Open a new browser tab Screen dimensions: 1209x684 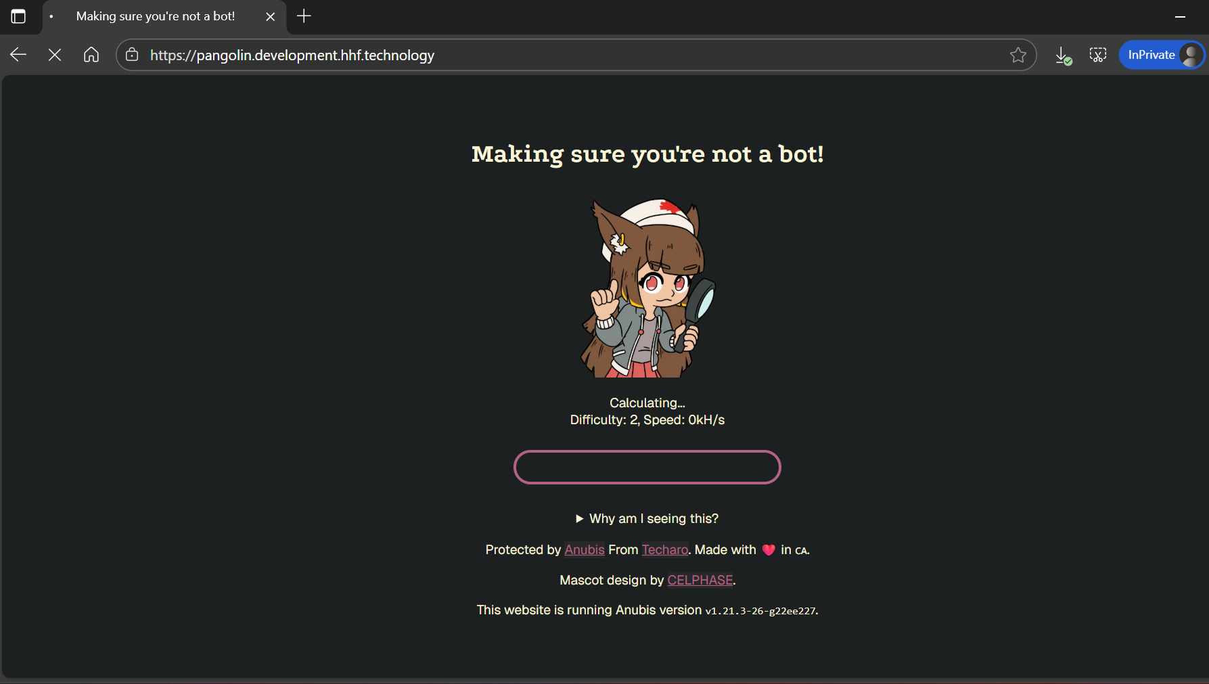(x=304, y=16)
